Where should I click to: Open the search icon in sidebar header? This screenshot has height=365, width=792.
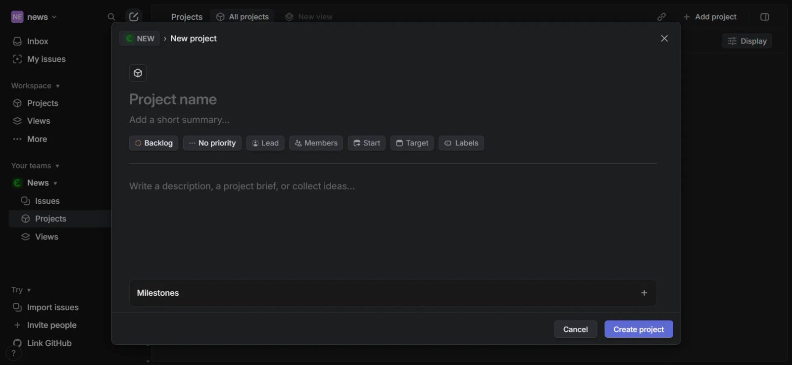(x=111, y=17)
